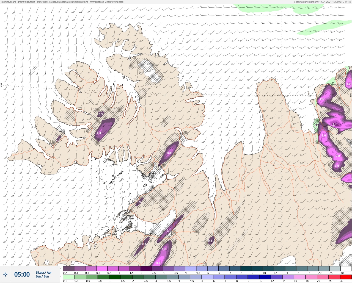The width and height of the screenshot is (352, 283).
Task: Select the 0.1 pale green swatch in the lower legend row
Action: pos(68,277)
